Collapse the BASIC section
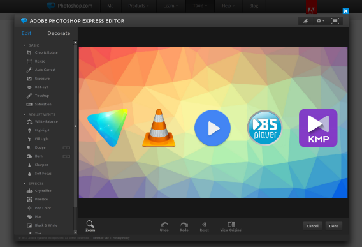The image size is (362, 247). (24, 45)
